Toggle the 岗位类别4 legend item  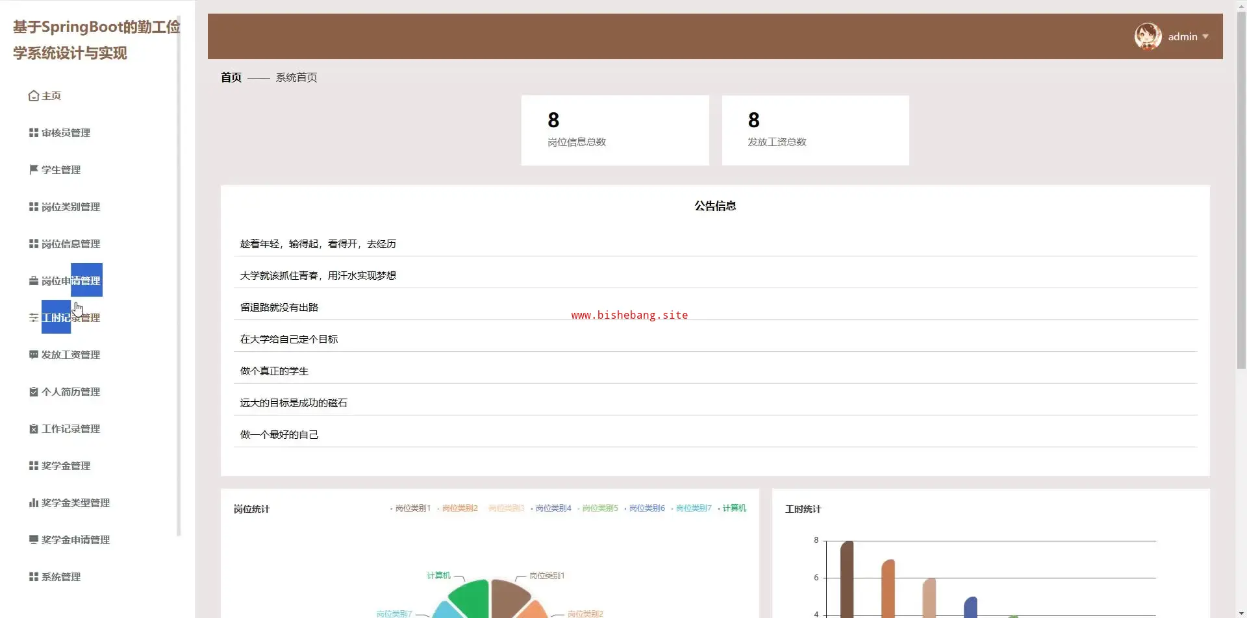tap(551, 508)
